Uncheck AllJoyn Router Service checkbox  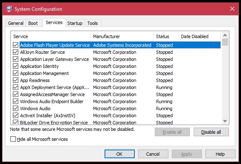[x=15, y=52]
